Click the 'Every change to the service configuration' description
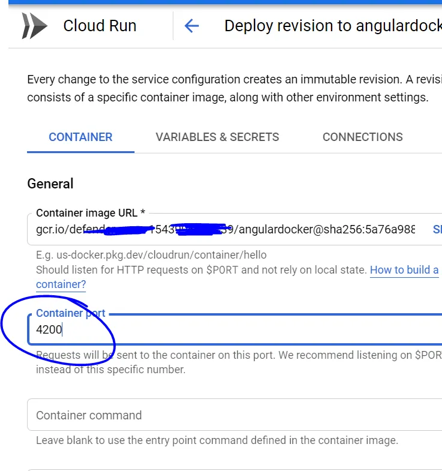Viewport: 442px width, 471px height. 235,88
